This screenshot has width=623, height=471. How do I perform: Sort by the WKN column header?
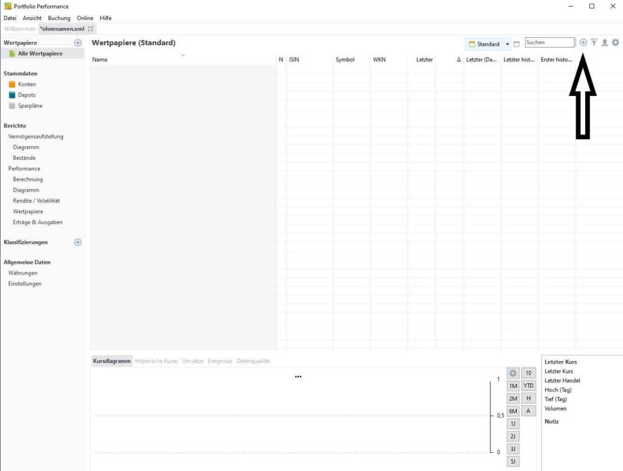[379, 60]
